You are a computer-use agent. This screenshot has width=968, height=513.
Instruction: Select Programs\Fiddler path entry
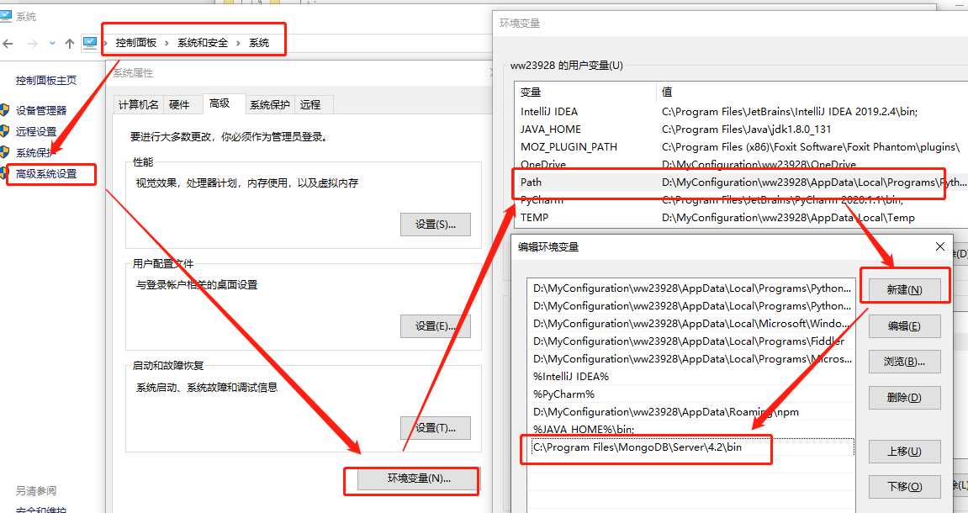(691, 341)
